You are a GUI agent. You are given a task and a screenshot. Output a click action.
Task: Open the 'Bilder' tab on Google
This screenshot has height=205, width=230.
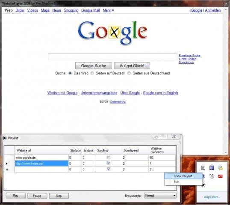click(20, 10)
